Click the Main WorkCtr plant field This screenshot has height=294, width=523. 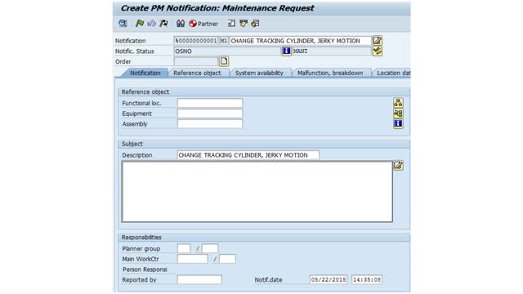click(227, 259)
